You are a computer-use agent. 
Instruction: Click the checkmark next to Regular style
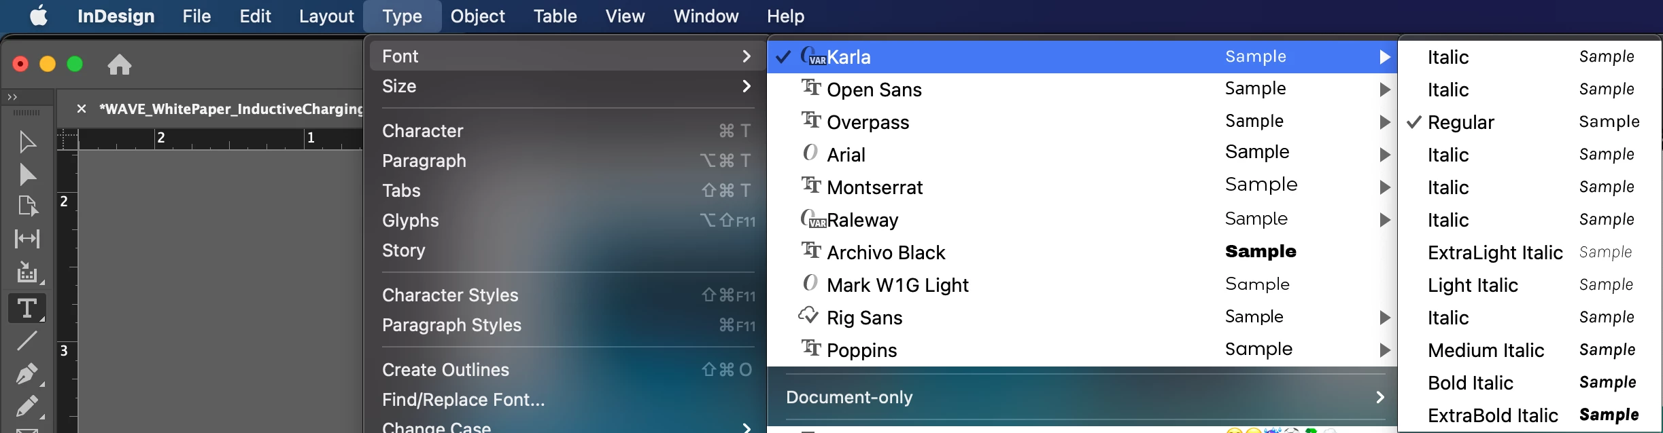tap(1414, 122)
